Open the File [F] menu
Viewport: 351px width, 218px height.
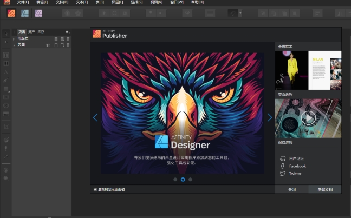tap(23, 2)
